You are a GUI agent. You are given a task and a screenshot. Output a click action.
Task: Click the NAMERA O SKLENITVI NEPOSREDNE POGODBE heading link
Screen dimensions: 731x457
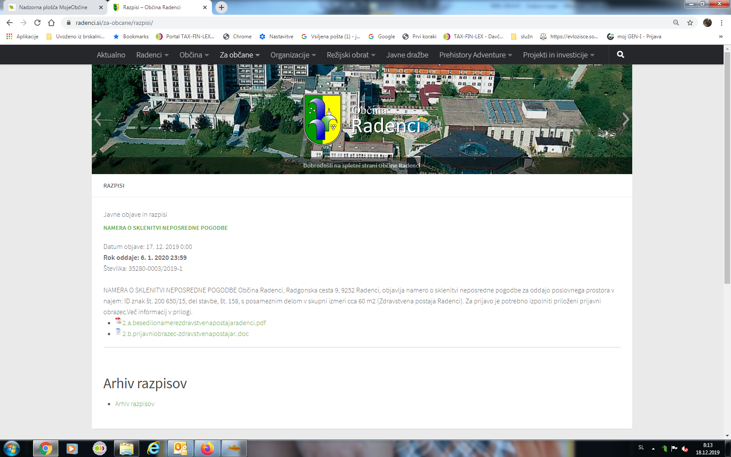pos(165,228)
